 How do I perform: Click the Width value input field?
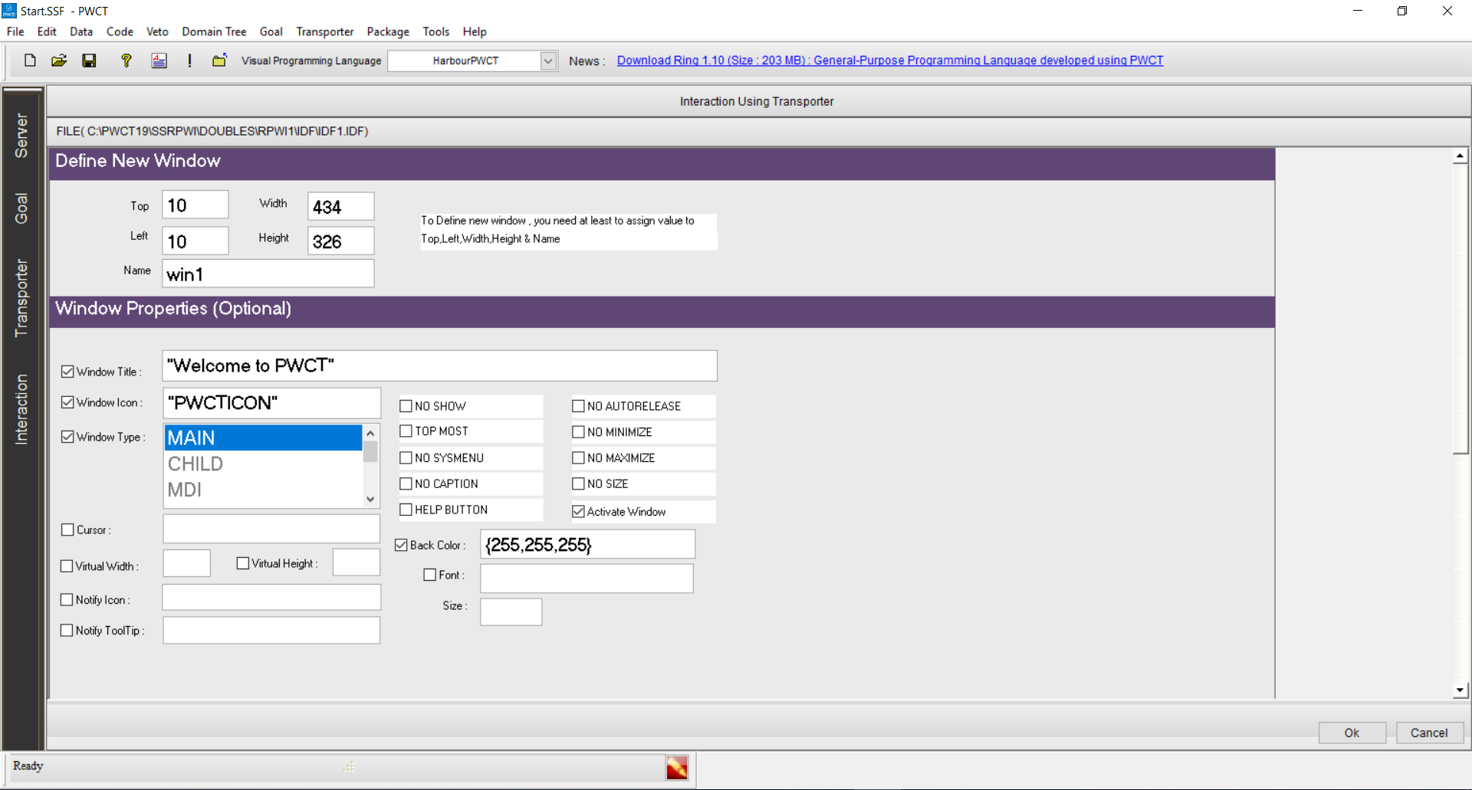(x=341, y=207)
